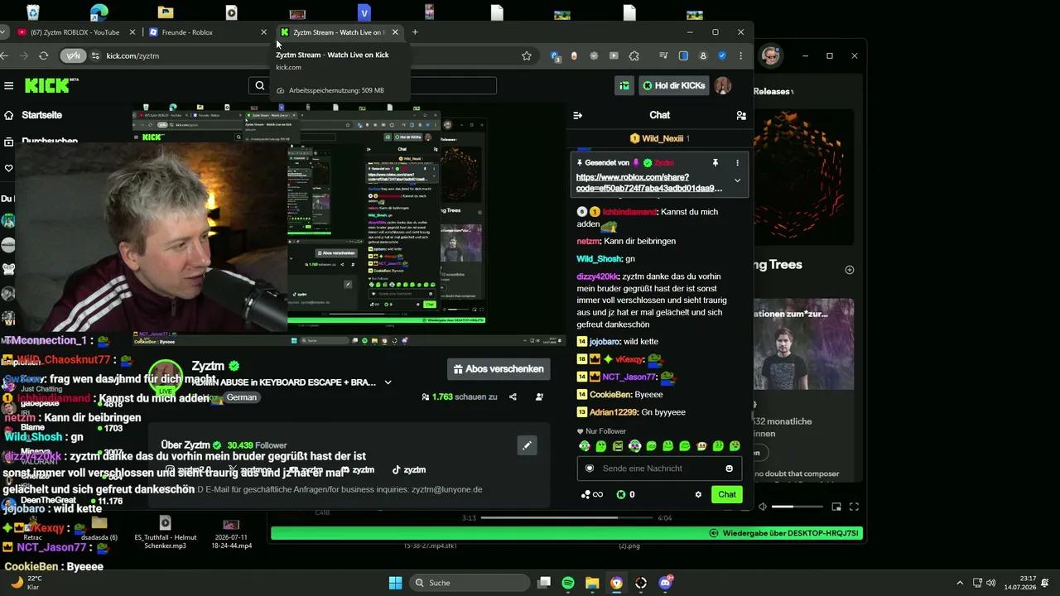The width and height of the screenshot is (1060, 596).
Task: Unpin the pinned chat message
Action: pyautogui.click(x=715, y=163)
